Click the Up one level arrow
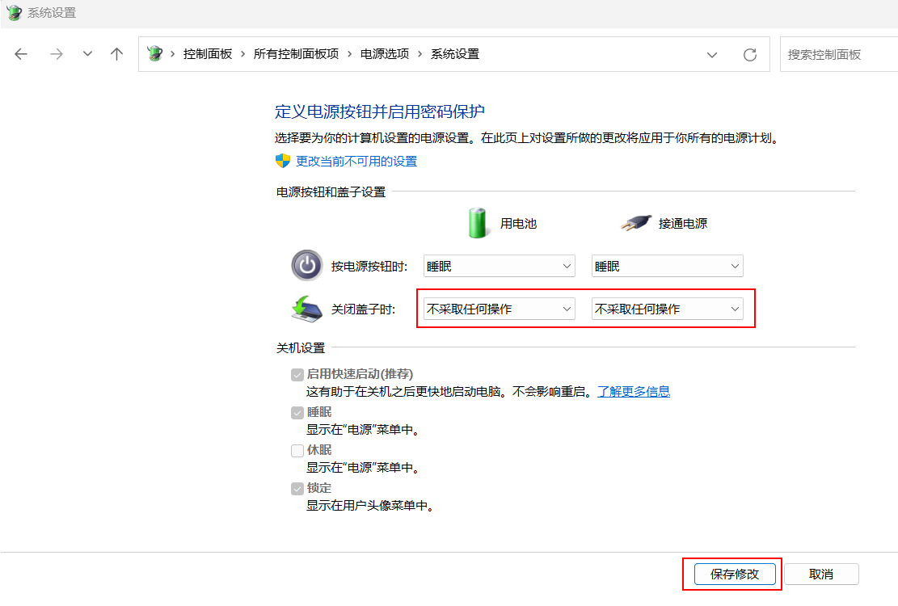Image resolution: width=898 pixels, height=606 pixels. tap(116, 54)
